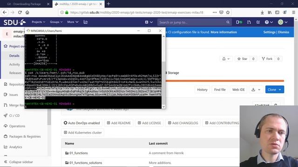Expand the Projects menu in header
The height and width of the screenshot is (167, 298).
[x=38, y=22]
